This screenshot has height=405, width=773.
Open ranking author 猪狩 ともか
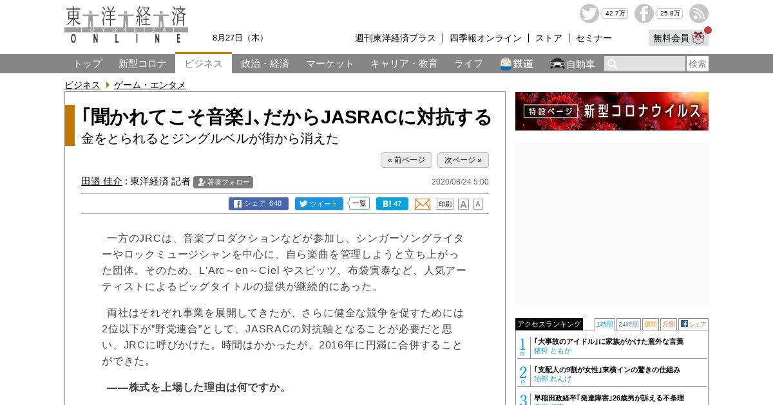pyautogui.click(x=553, y=350)
